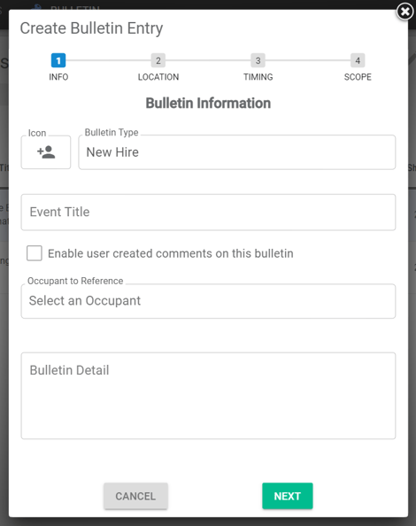Viewport: 416px width, 526px height.
Task: Open the Bulletin Type dropdown
Action: (237, 152)
